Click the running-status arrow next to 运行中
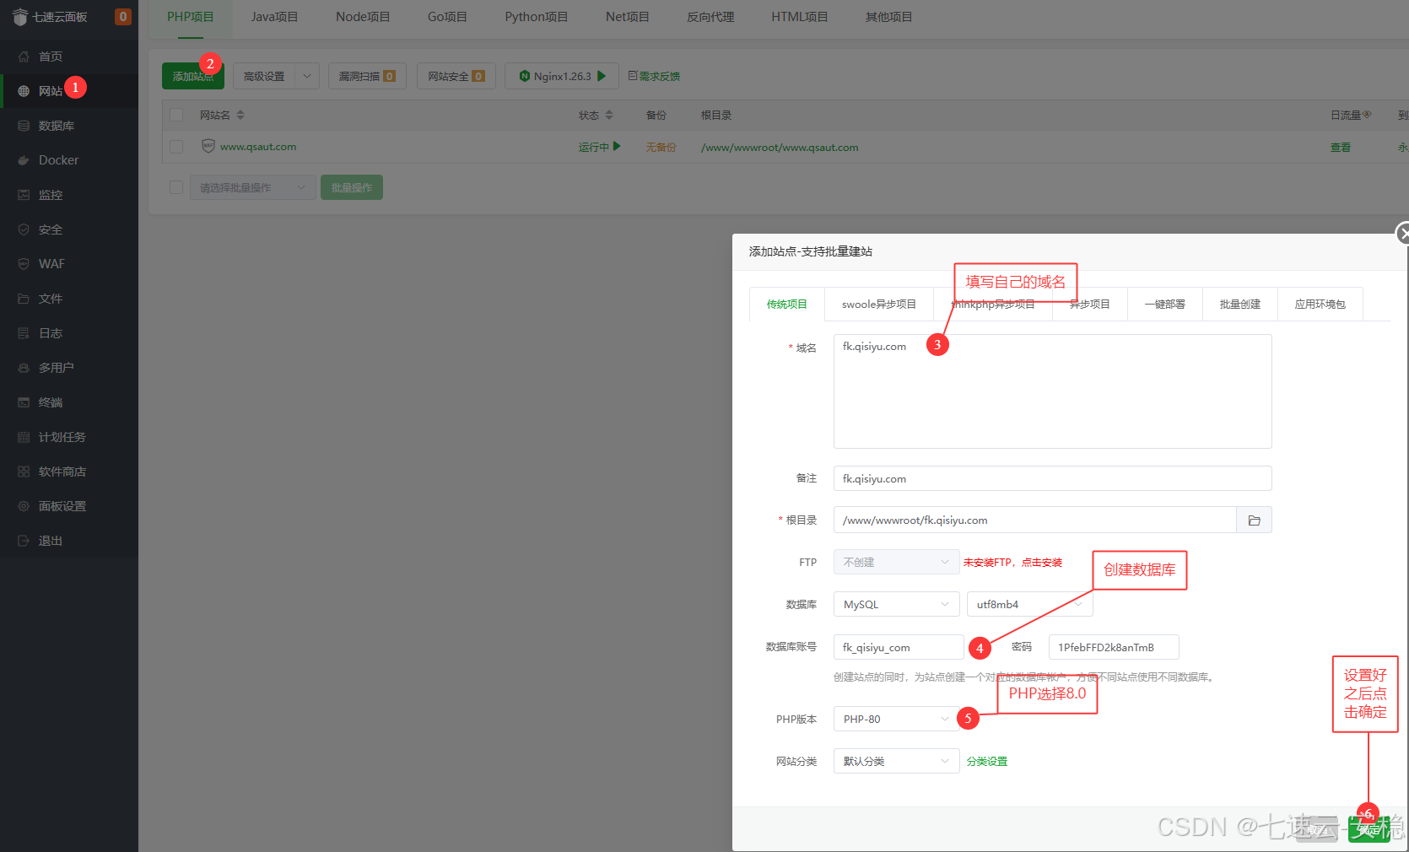 (617, 146)
